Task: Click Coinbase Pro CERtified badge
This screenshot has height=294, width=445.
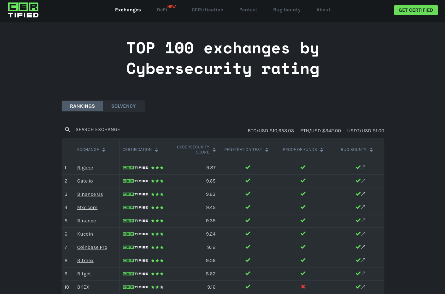Action: point(143,247)
